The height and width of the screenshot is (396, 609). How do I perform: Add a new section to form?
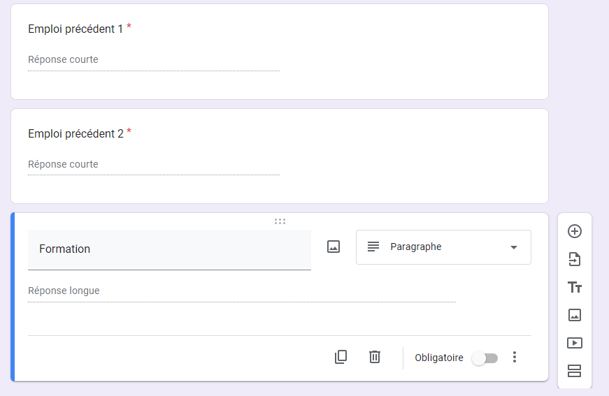point(575,371)
